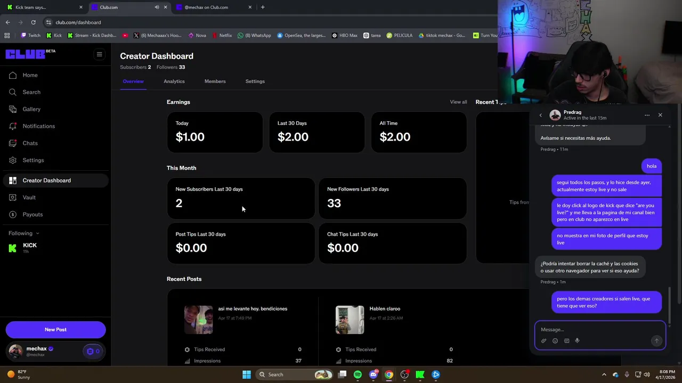Send the chat message arrow button

[x=656, y=341]
